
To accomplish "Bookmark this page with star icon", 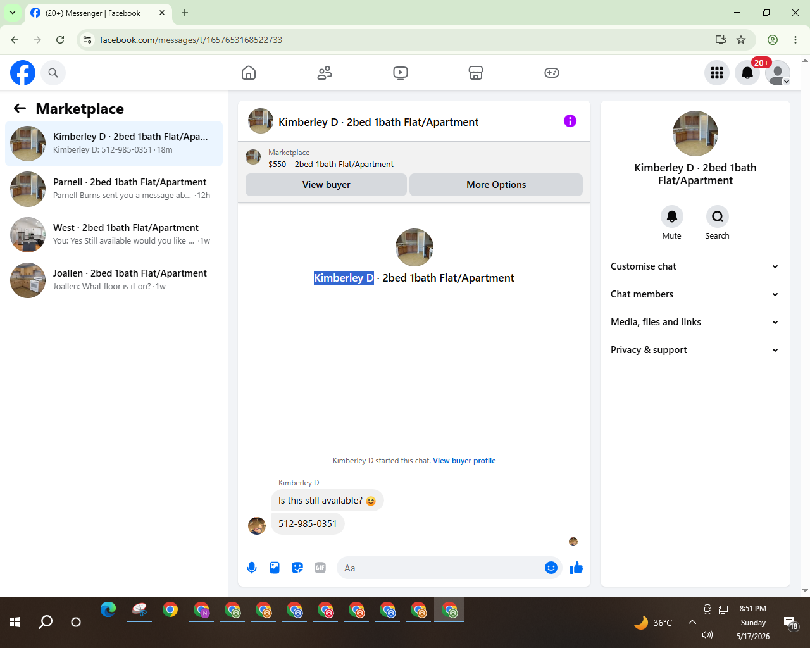I will click(741, 40).
